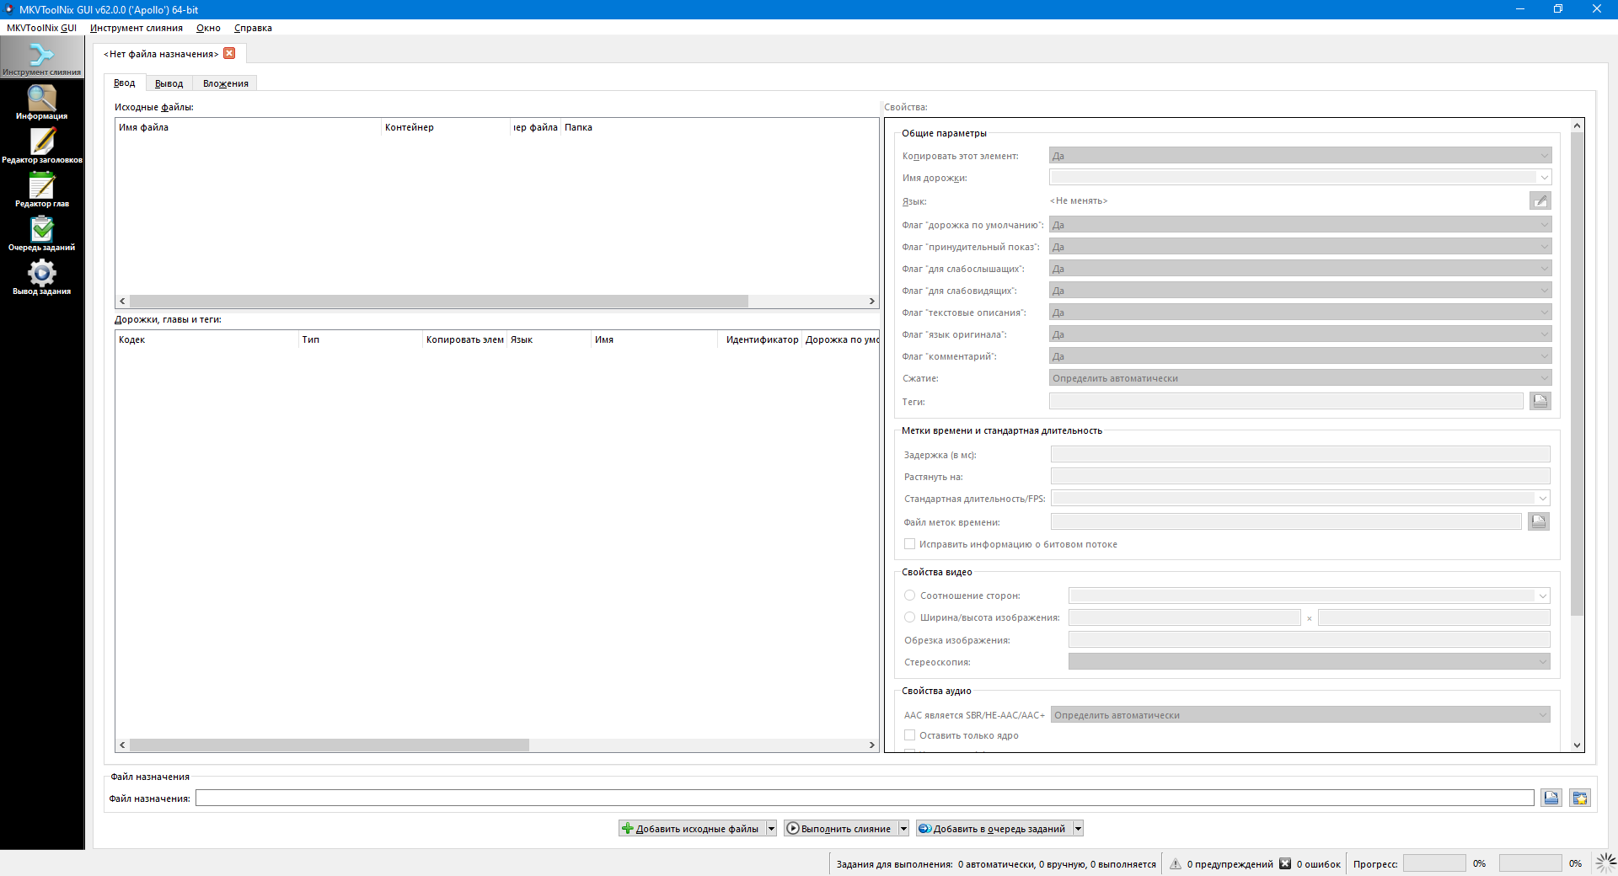
Task: Click the errors icon in status bar
Action: tap(1285, 863)
